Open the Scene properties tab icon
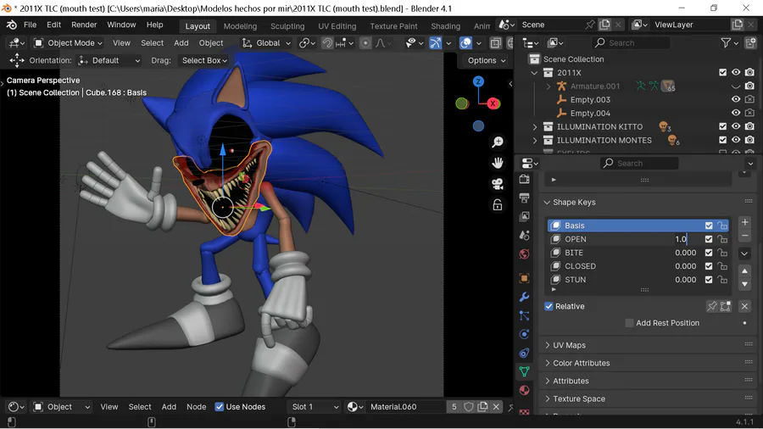The height and width of the screenshot is (429, 763). point(524,236)
